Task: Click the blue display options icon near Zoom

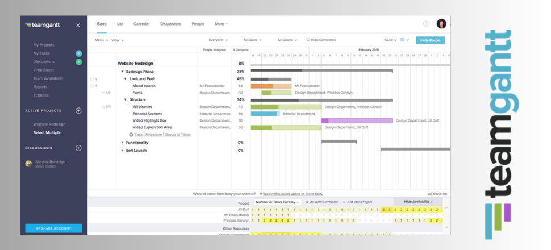Action: click(x=403, y=40)
